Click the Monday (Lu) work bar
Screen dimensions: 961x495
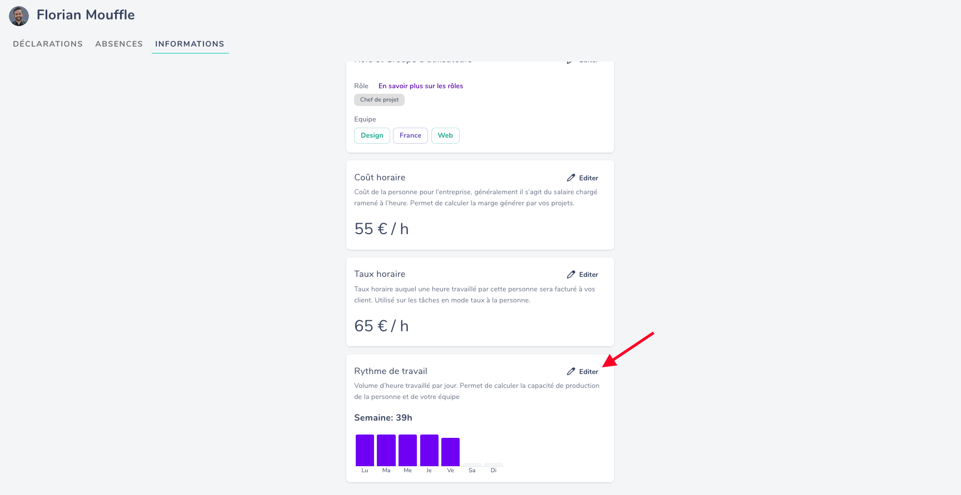tap(365, 450)
